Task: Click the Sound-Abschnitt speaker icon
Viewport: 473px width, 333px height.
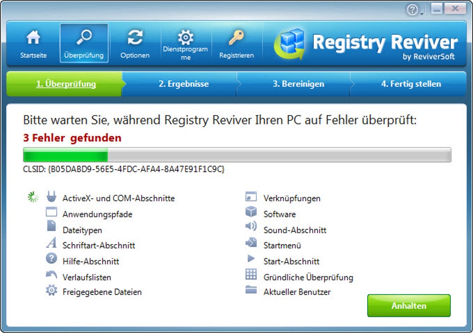Action: click(251, 226)
